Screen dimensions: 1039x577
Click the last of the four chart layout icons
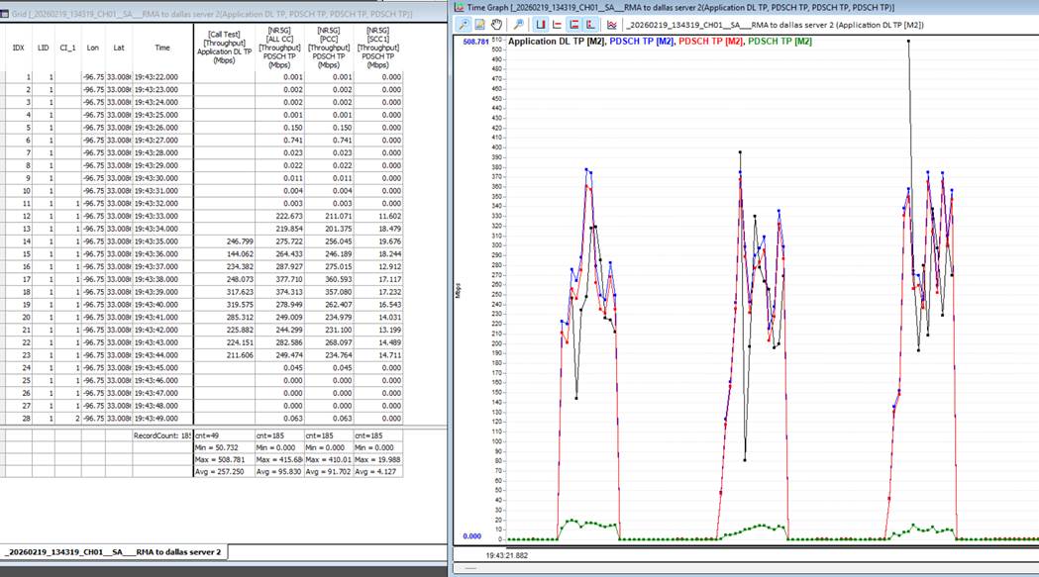[x=590, y=24]
